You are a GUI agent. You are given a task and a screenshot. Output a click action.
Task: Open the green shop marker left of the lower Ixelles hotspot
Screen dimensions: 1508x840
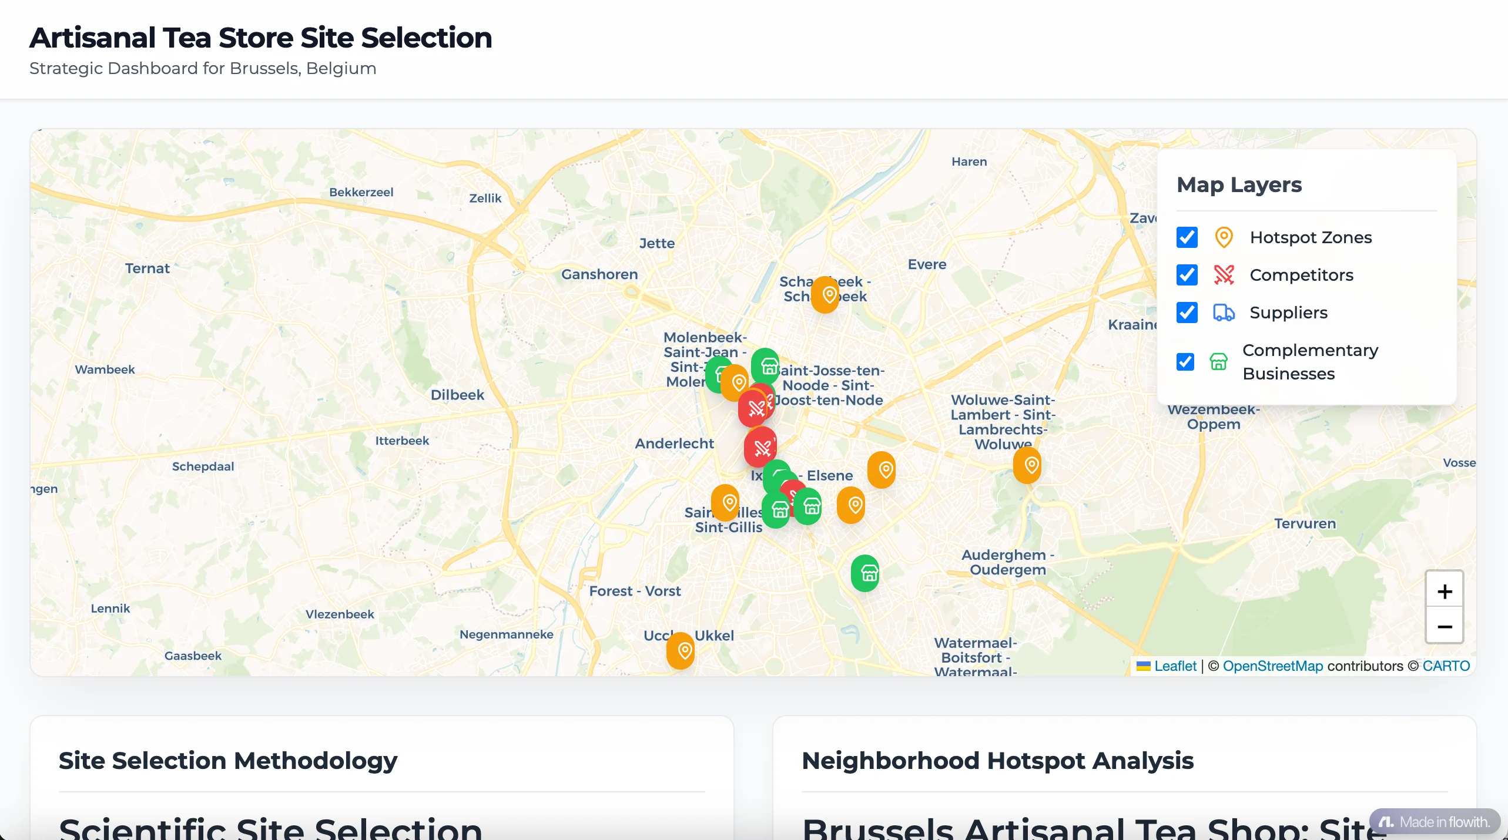809,506
